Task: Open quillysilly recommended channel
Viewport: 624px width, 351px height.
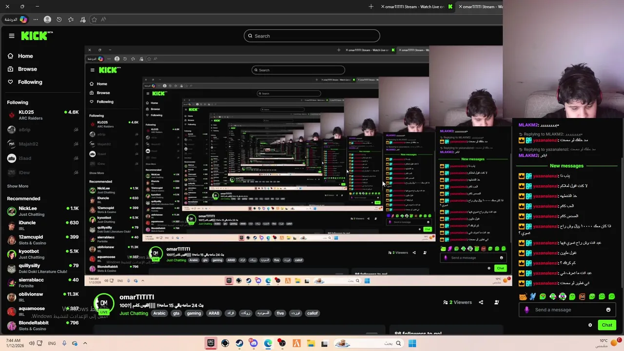Action: point(42,269)
